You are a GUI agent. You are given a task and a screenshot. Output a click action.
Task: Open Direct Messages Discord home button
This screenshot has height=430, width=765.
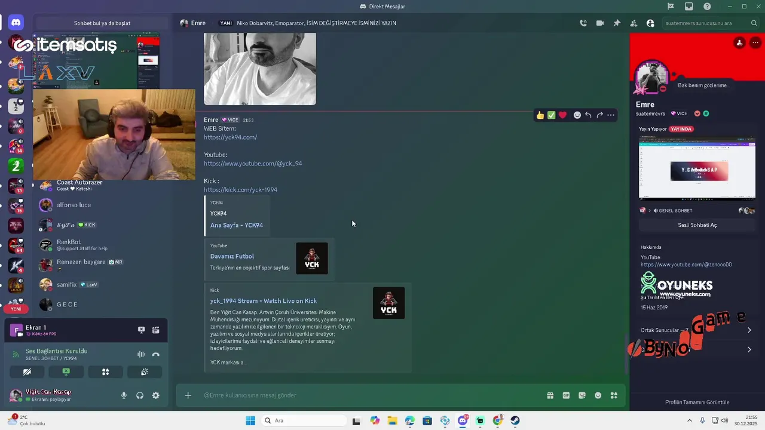click(x=16, y=23)
